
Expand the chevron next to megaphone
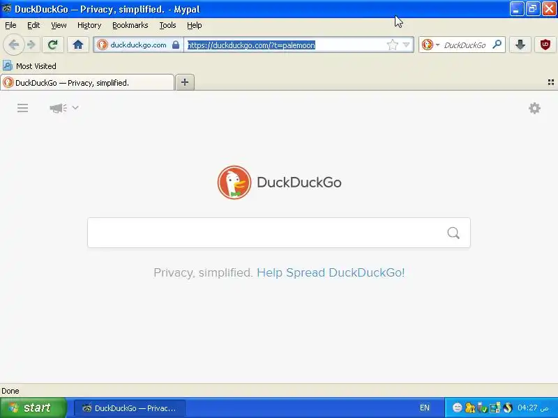click(75, 107)
